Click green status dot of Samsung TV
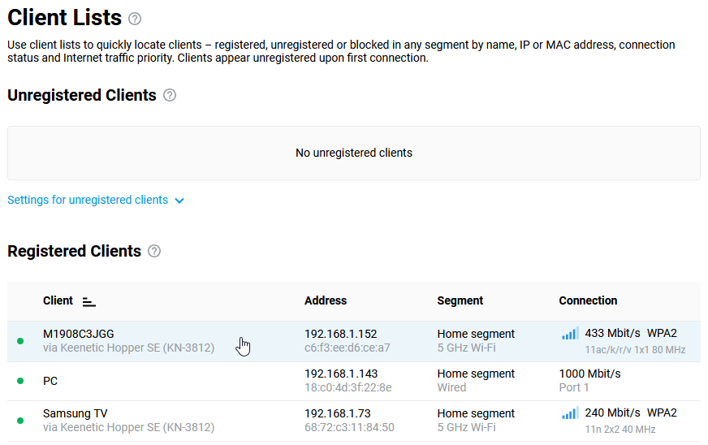The width and height of the screenshot is (708, 445). point(20,421)
